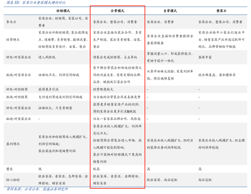Select the '客源丰富' cell
The height and width of the screenshot is (194, 251).
coord(205,57)
